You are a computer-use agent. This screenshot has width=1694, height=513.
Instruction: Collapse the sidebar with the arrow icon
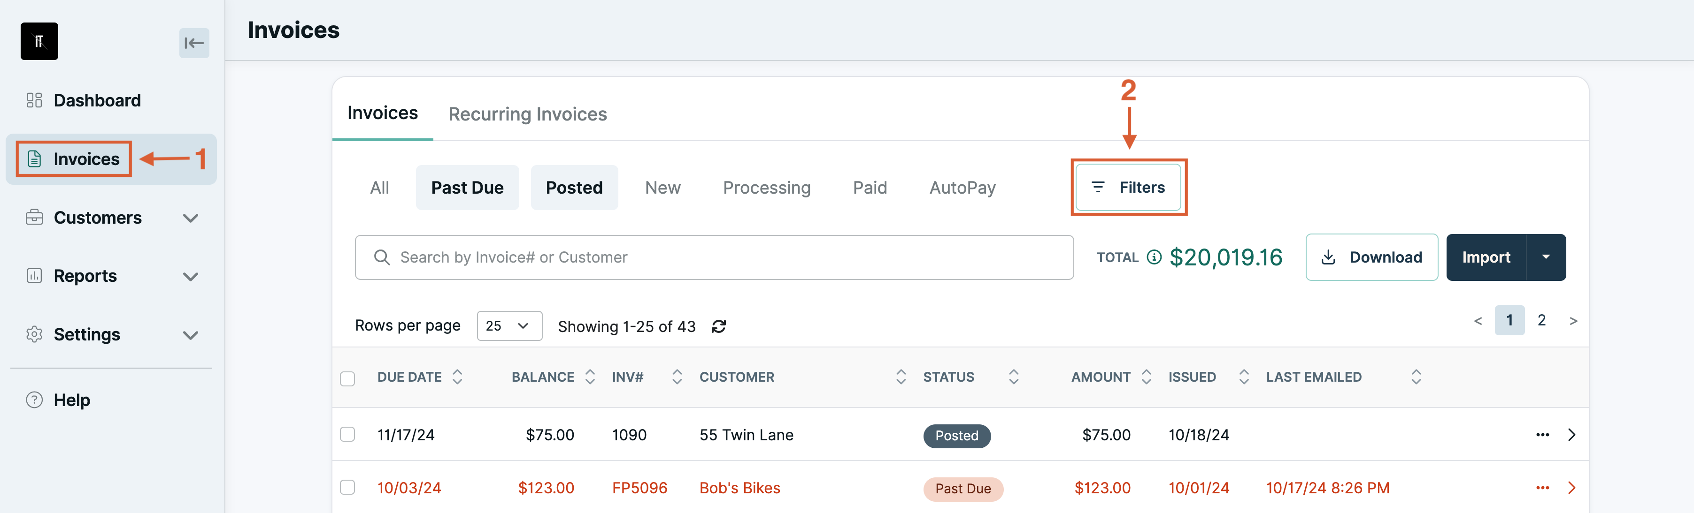[194, 43]
